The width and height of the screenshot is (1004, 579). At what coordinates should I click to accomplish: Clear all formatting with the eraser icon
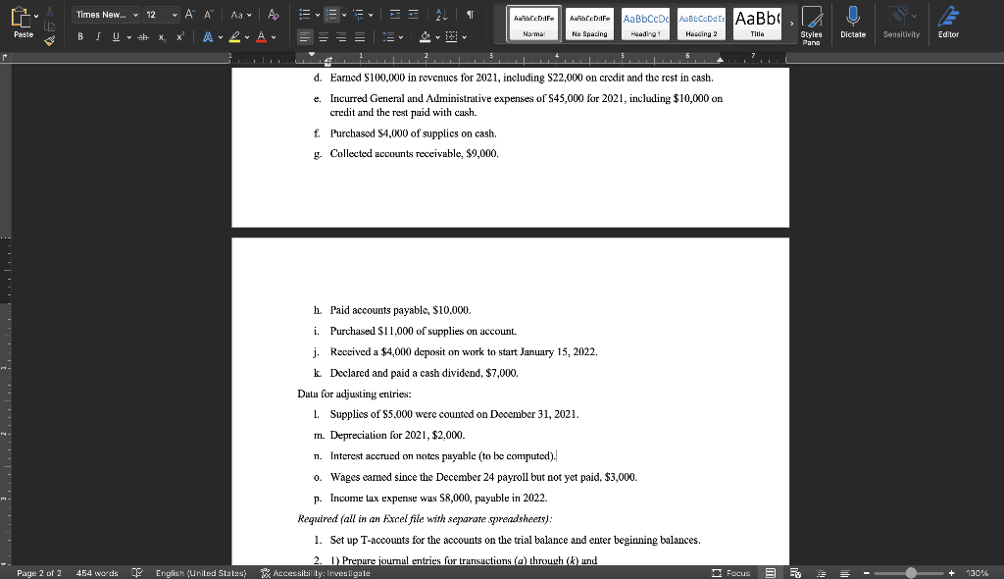point(272,14)
